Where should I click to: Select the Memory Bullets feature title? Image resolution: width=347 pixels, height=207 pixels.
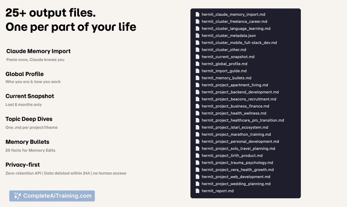(x=27, y=142)
